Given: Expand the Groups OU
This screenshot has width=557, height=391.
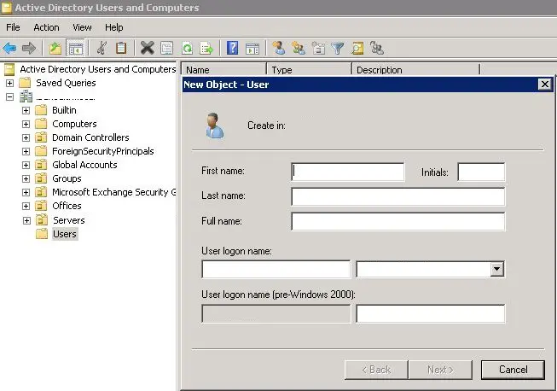Looking at the screenshot, I should (26, 178).
